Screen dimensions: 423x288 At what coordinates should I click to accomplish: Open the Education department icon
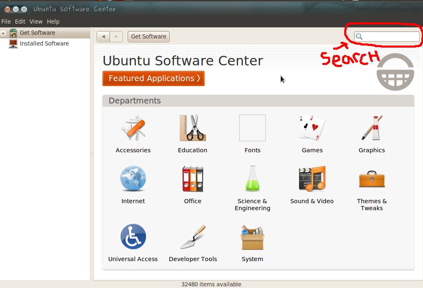[x=192, y=128]
